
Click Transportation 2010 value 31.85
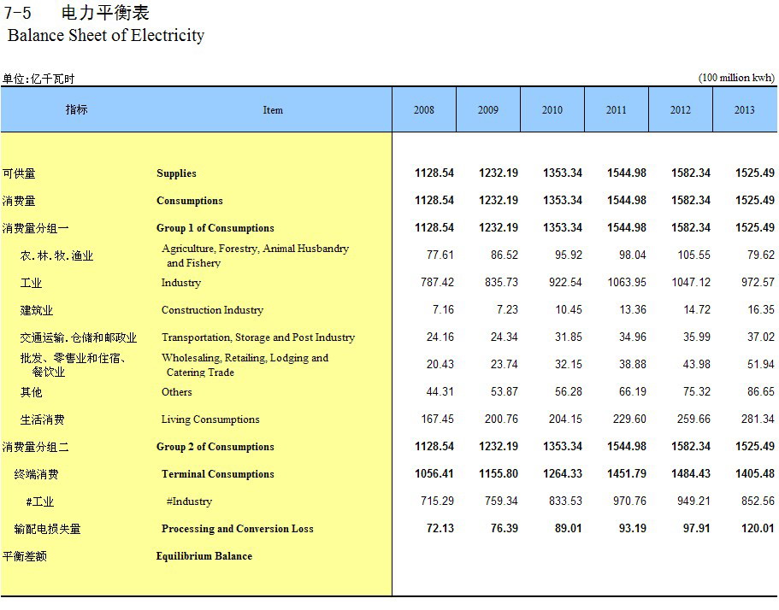click(569, 337)
